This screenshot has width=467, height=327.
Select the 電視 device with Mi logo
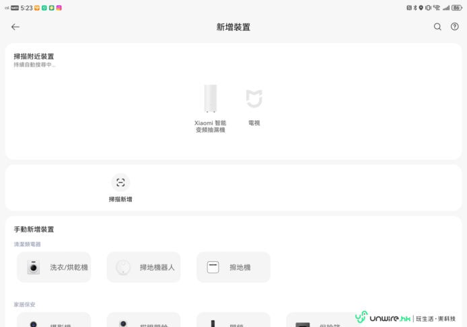254,107
